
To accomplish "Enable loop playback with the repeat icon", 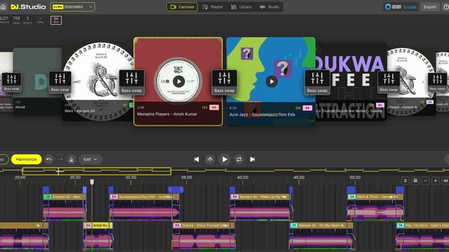I will (x=239, y=159).
